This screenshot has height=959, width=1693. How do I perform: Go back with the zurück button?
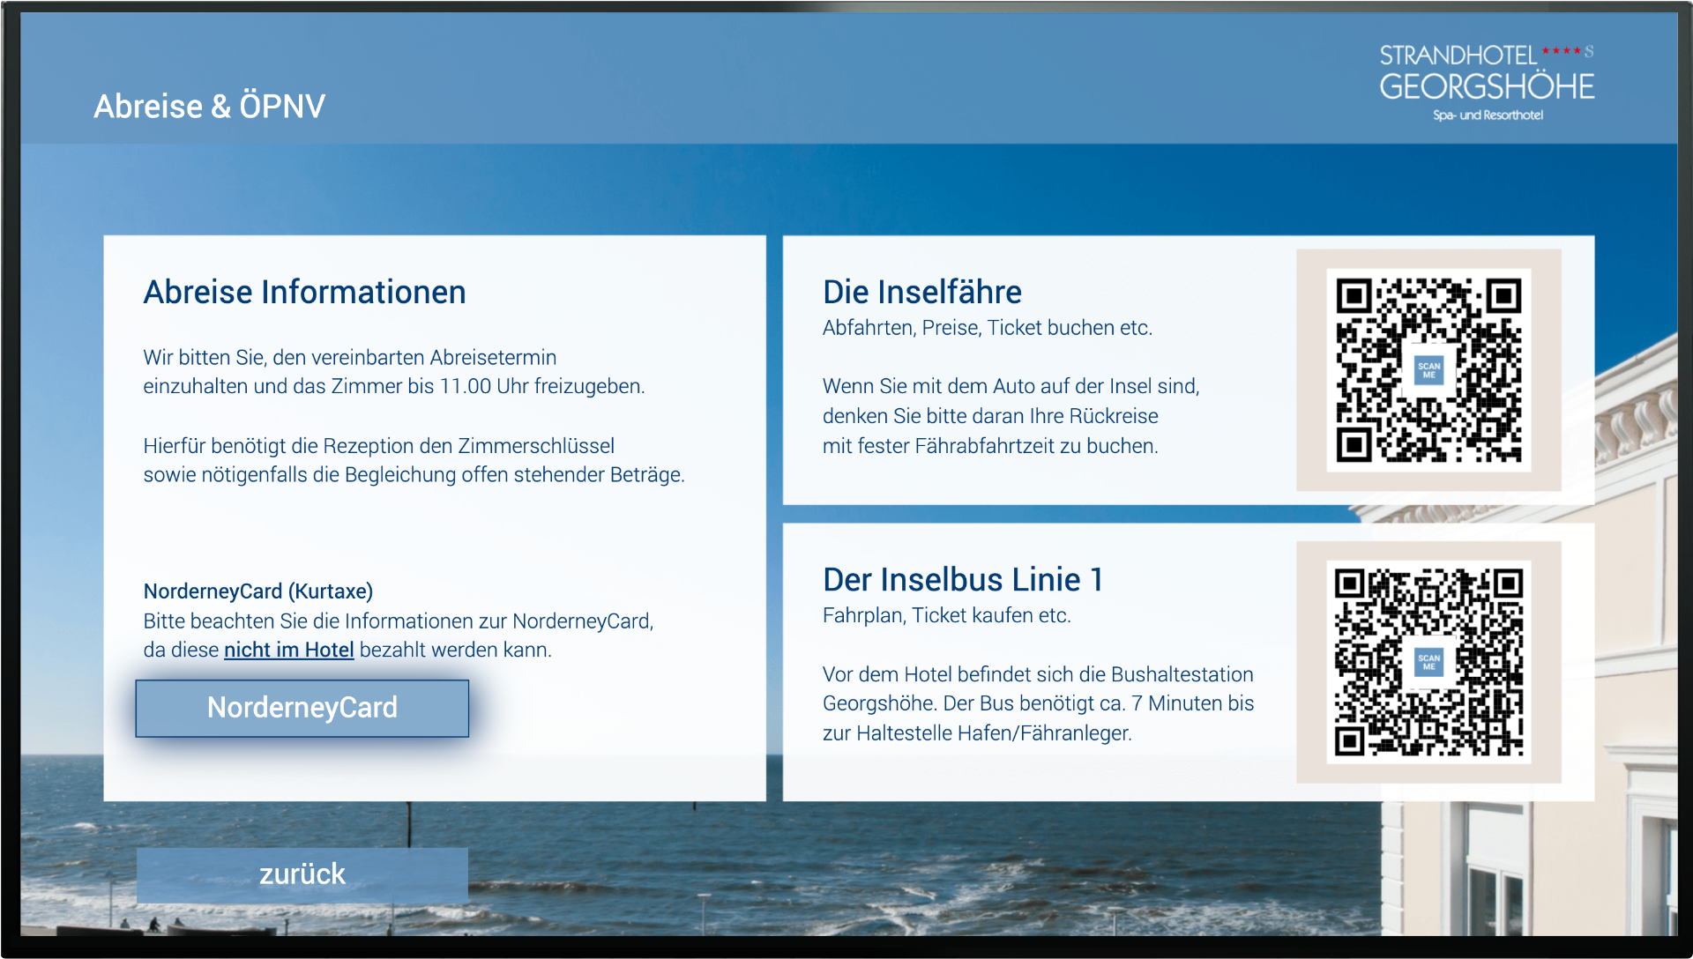point(302,874)
